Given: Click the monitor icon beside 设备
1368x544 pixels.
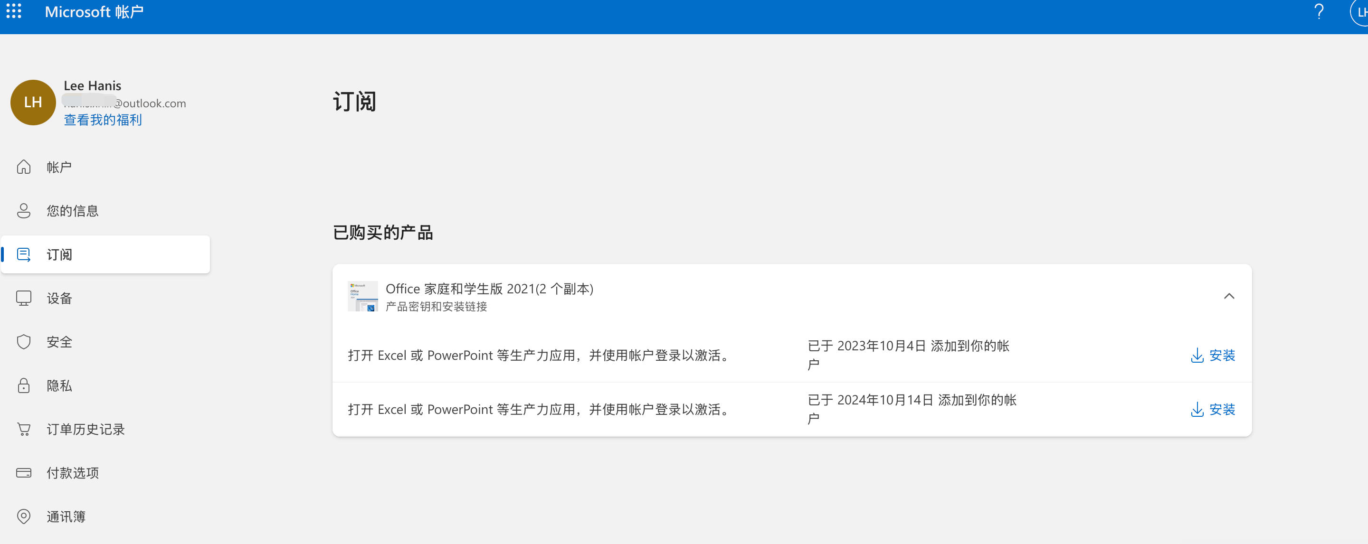Looking at the screenshot, I should point(24,298).
